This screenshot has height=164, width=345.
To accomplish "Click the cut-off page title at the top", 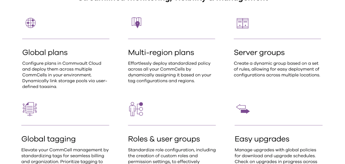I will 173,1.
